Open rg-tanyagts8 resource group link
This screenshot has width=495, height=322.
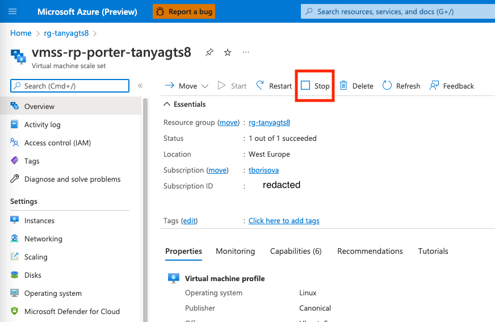coord(269,123)
